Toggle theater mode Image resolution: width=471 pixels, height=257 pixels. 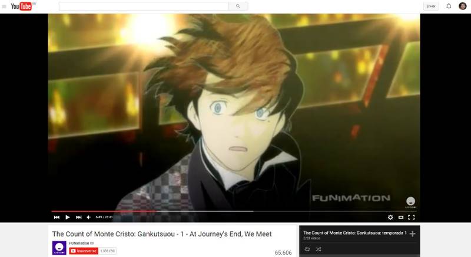(x=401, y=217)
